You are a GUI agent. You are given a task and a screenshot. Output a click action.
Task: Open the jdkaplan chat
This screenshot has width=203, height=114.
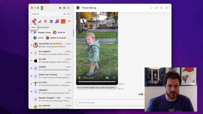pos(51,92)
